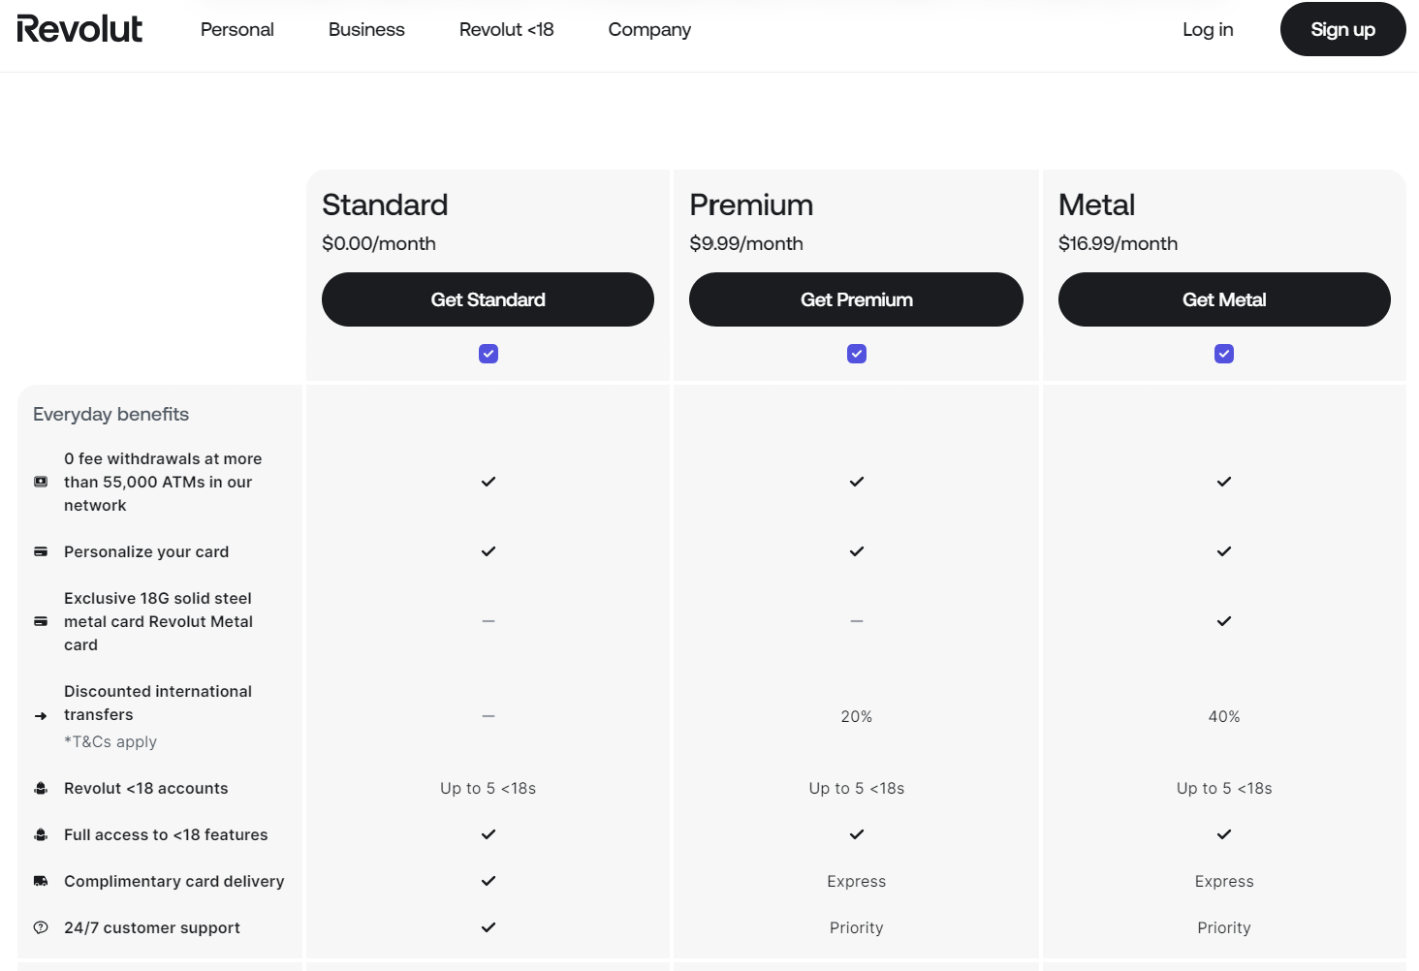
Task: Click the card icon beside Personalize your card
Action: 41,551
